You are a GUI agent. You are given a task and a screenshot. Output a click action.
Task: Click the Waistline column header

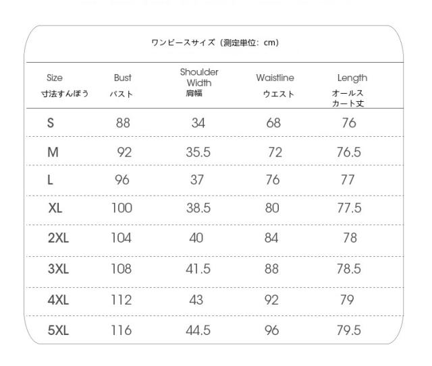pos(275,79)
